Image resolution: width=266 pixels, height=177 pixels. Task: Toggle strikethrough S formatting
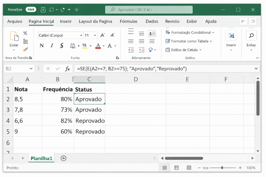pos(62,46)
